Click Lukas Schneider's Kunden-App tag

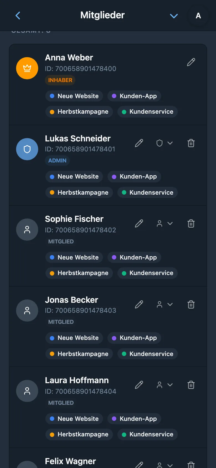[134, 177]
